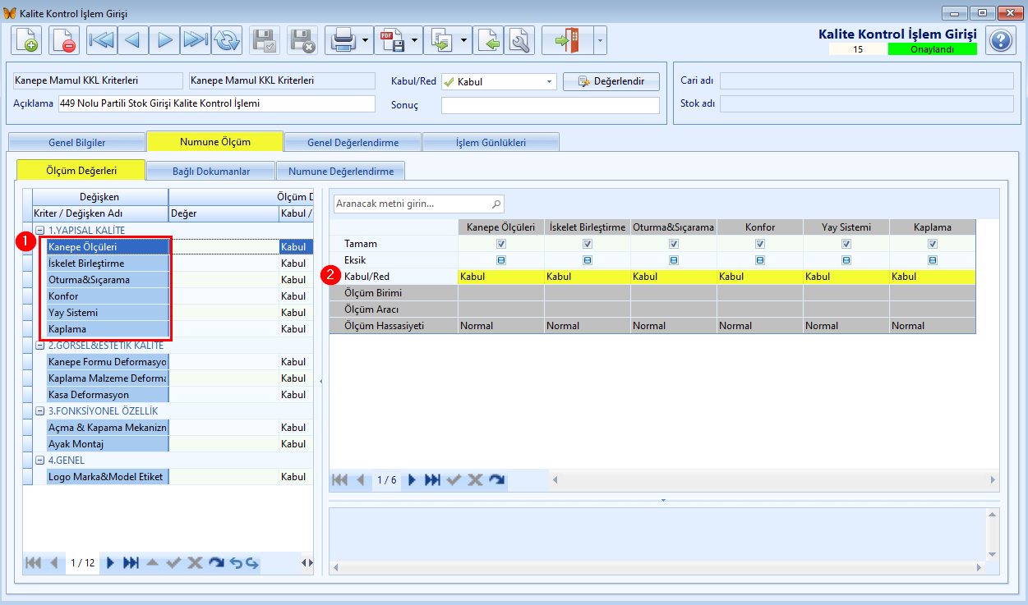Collapse the 3.FONKSİYONEL ÖZELLİK group
Viewport: 1028px width, 605px height.
[39, 411]
